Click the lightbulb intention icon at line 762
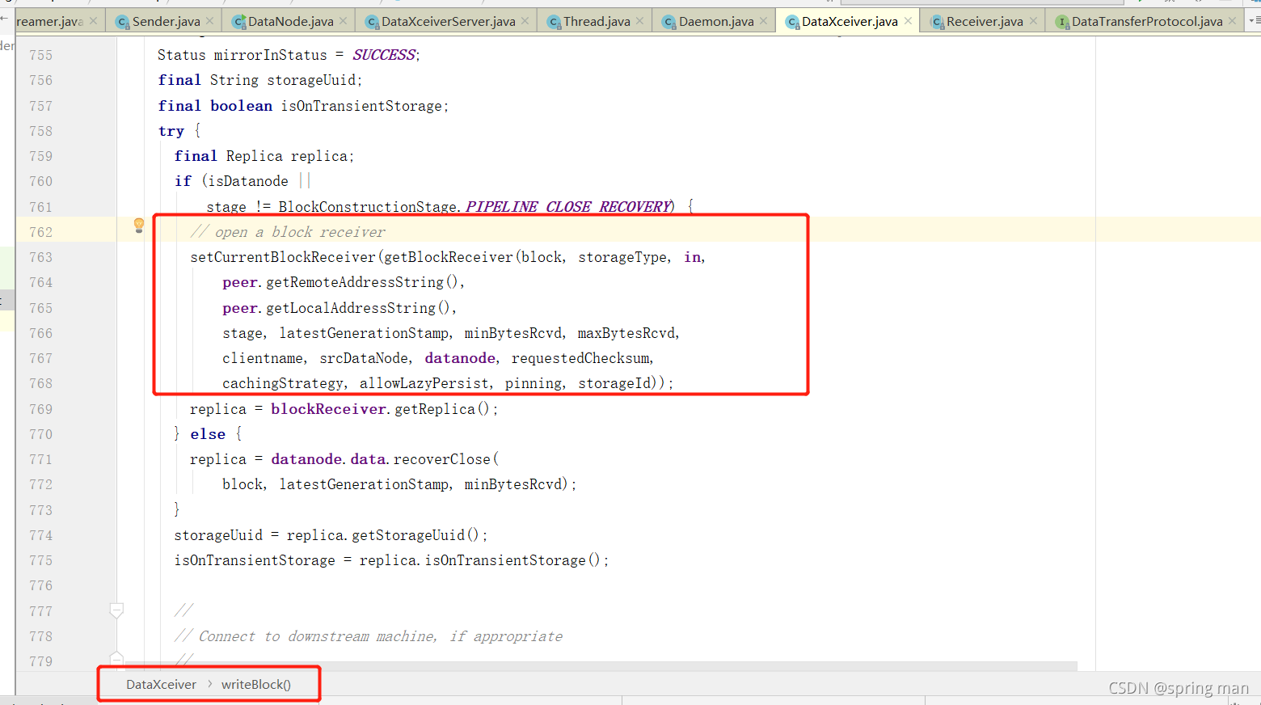Viewport: 1261px width, 705px height. click(x=139, y=225)
